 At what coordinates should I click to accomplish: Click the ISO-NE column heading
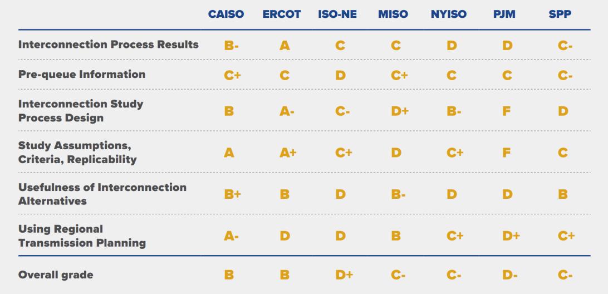(x=337, y=15)
